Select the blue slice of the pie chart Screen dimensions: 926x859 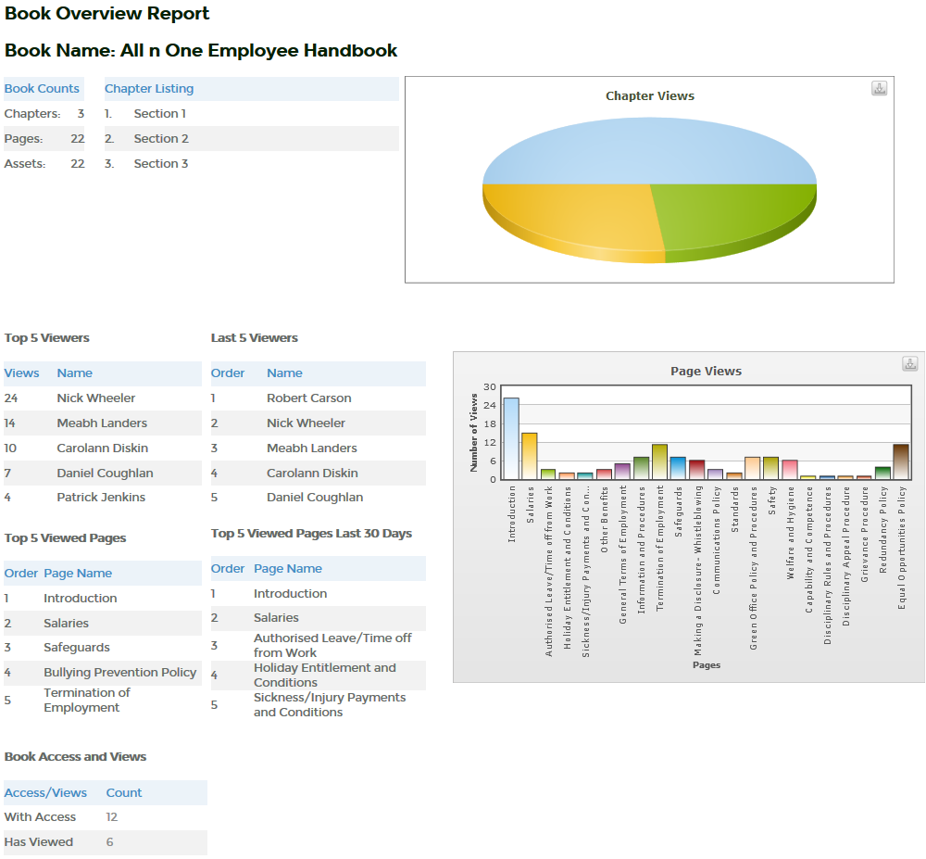pos(648,148)
